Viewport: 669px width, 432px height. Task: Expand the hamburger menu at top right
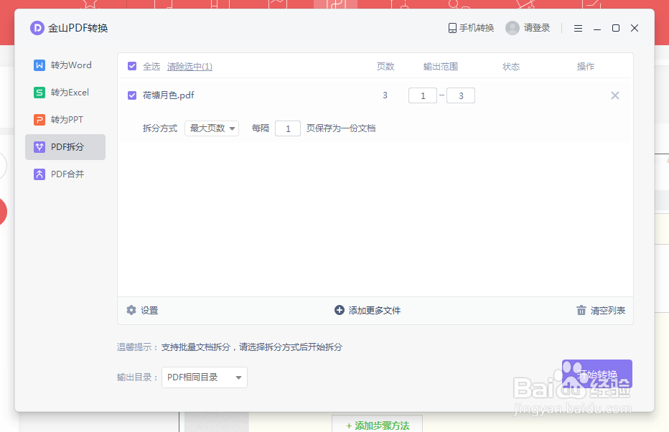point(578,28)
